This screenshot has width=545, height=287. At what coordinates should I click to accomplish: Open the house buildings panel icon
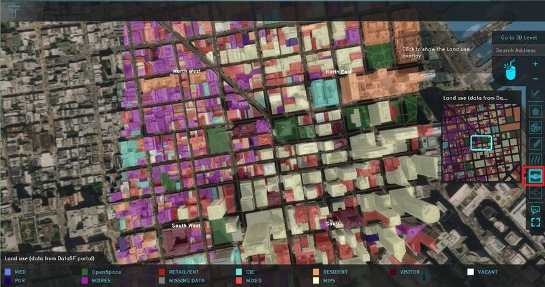(x=535, y=111)
